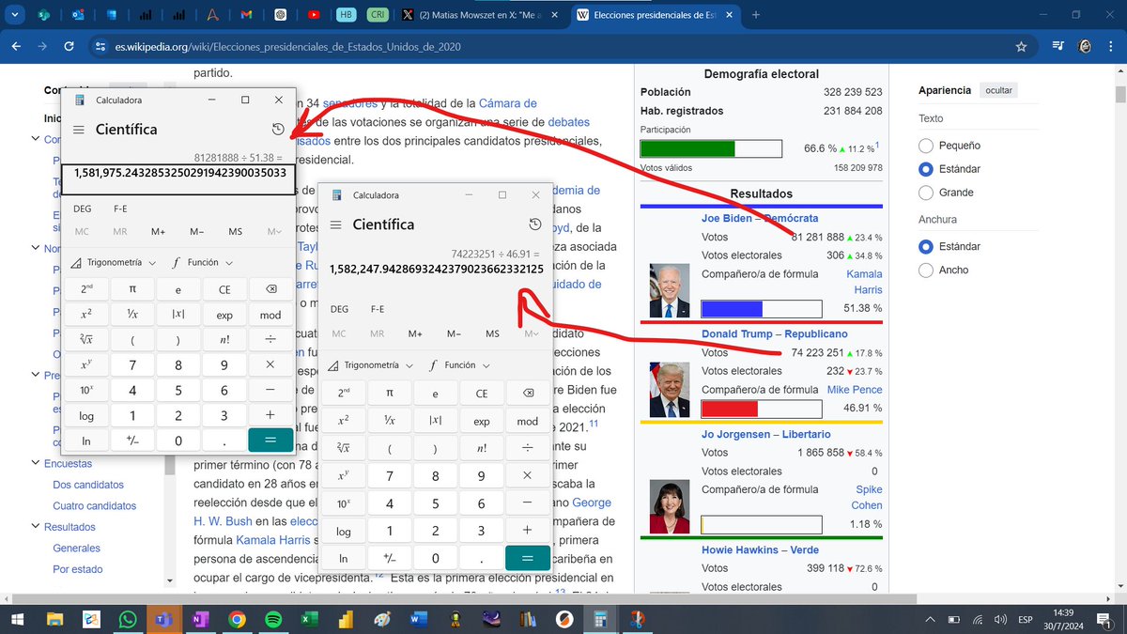
Task: Open WhatsApp from the taskbar
Action: click(x=128, y=619)
